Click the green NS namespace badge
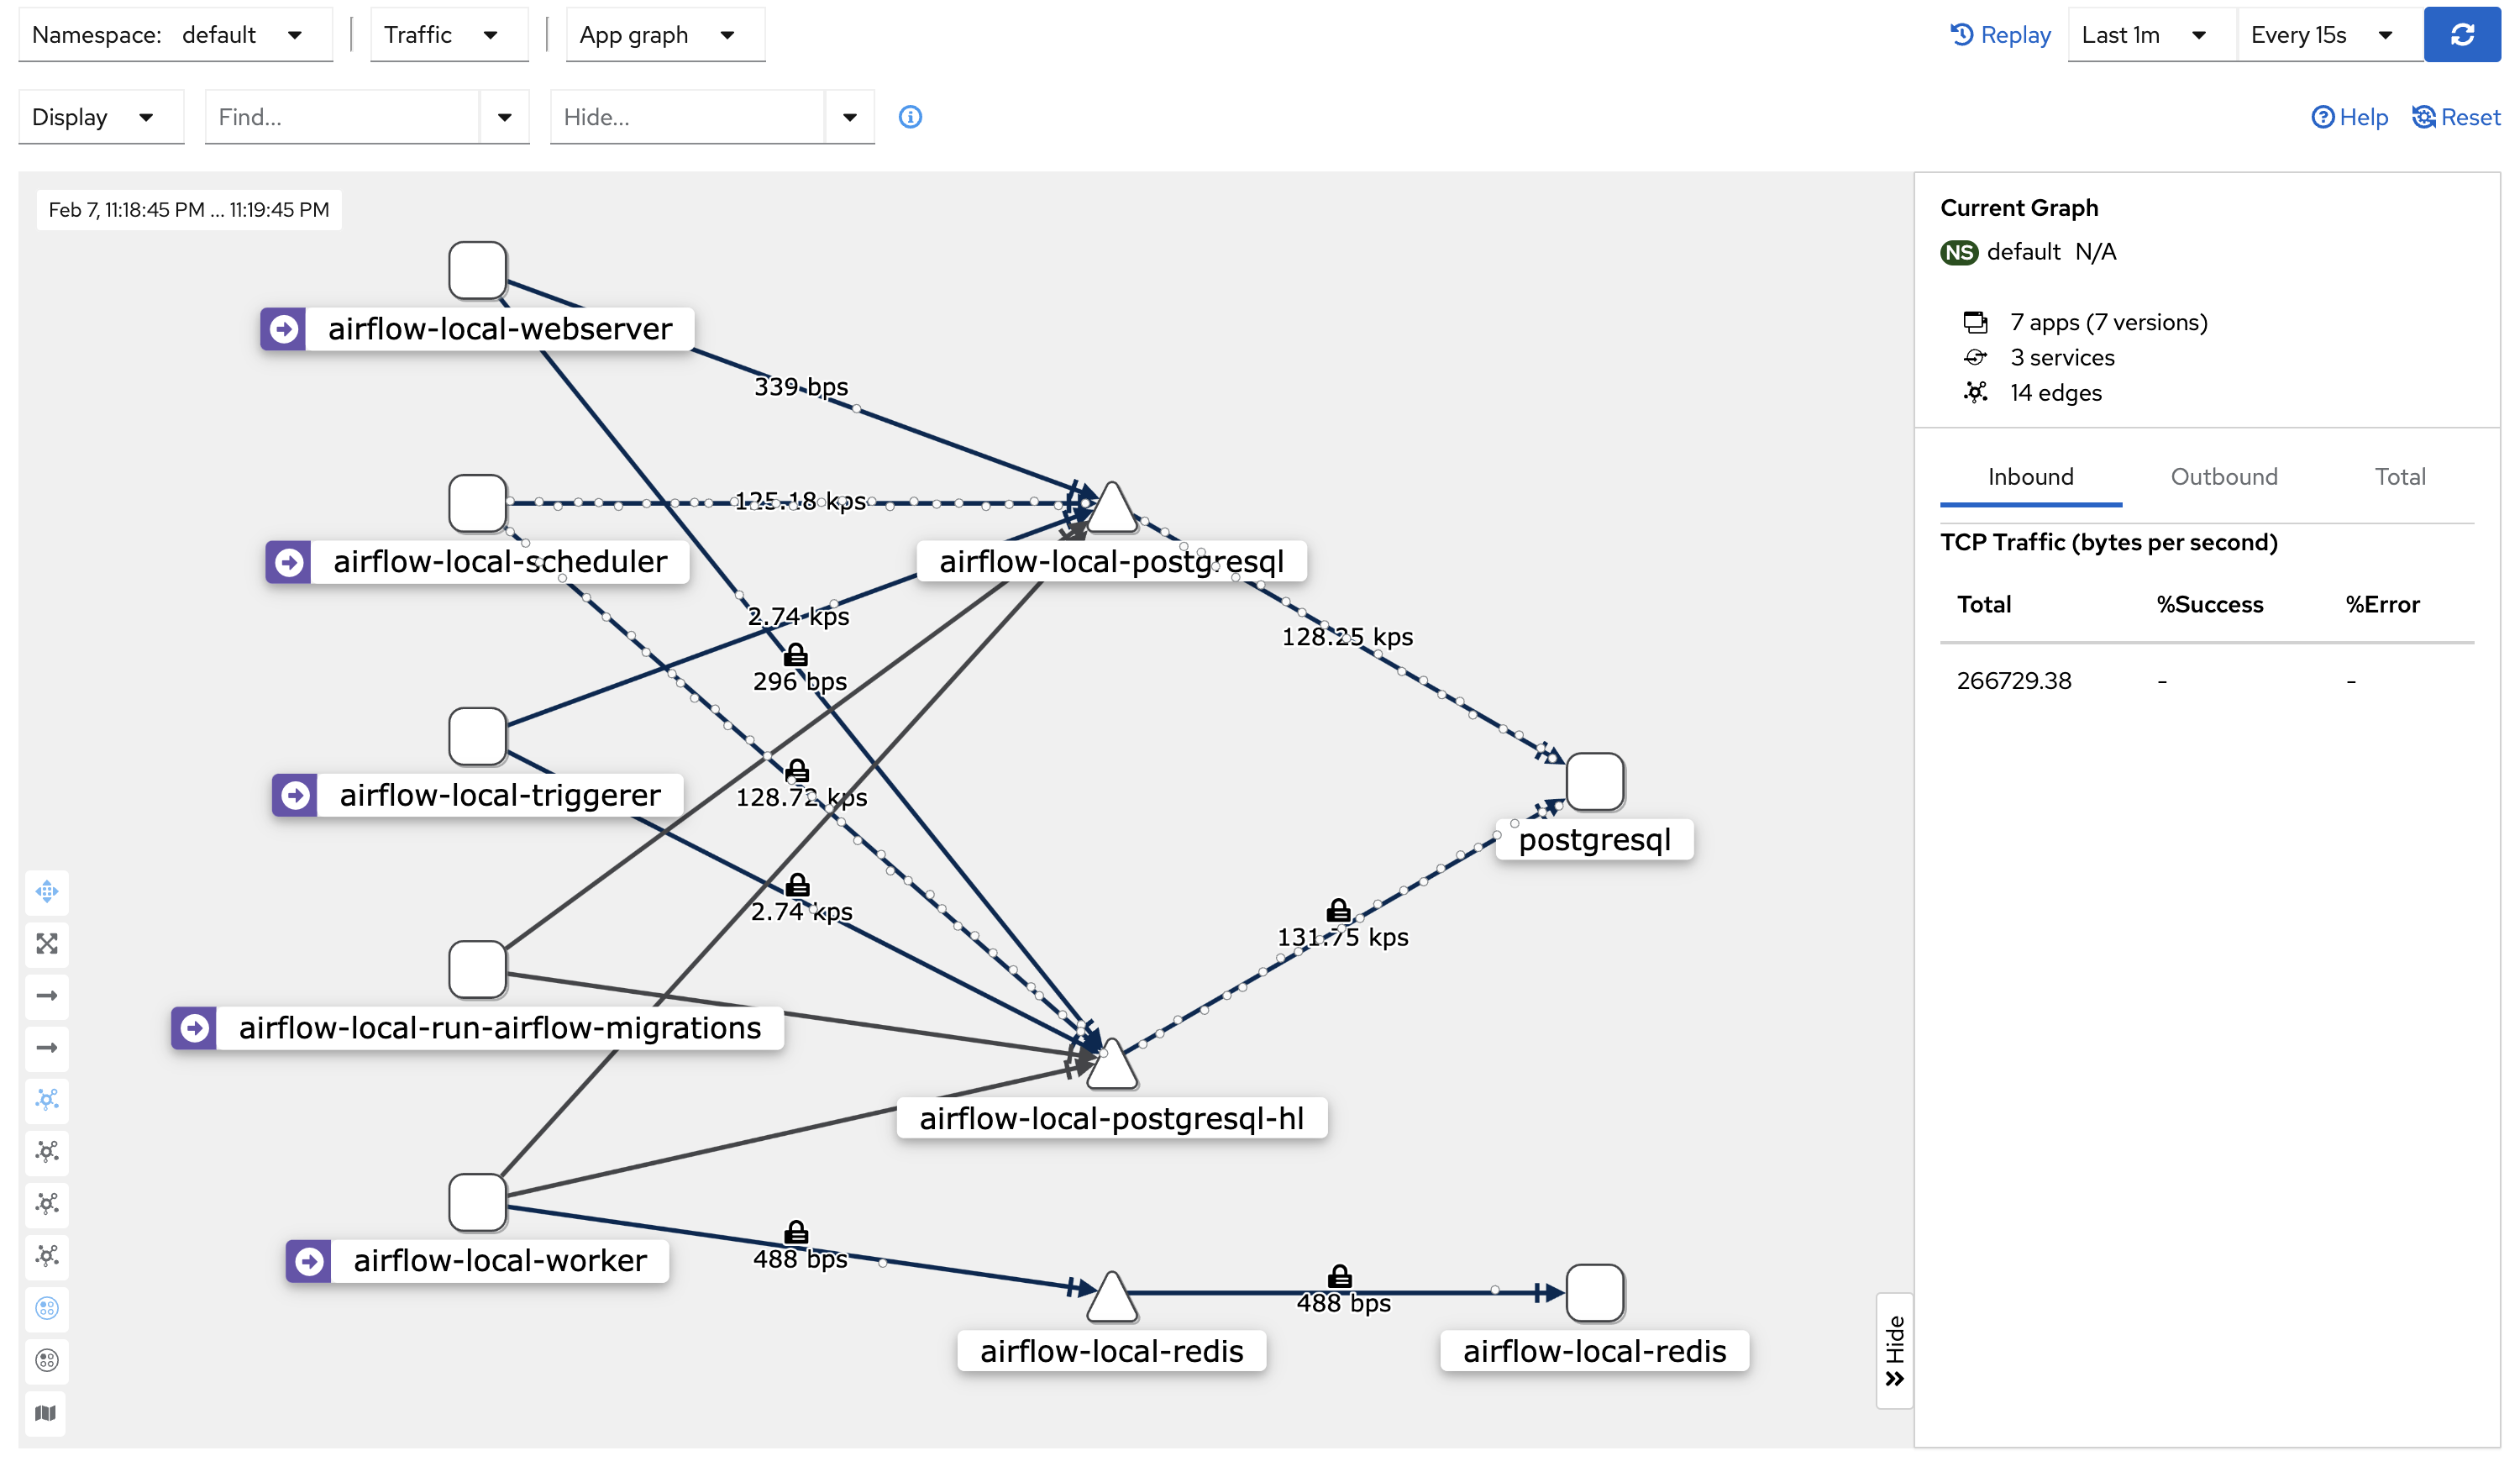2520x1477 pixels. coord(1958,252)
